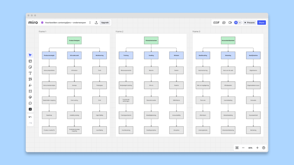
Task: Open the templates tool in sidebar
Action: (30, 61)
